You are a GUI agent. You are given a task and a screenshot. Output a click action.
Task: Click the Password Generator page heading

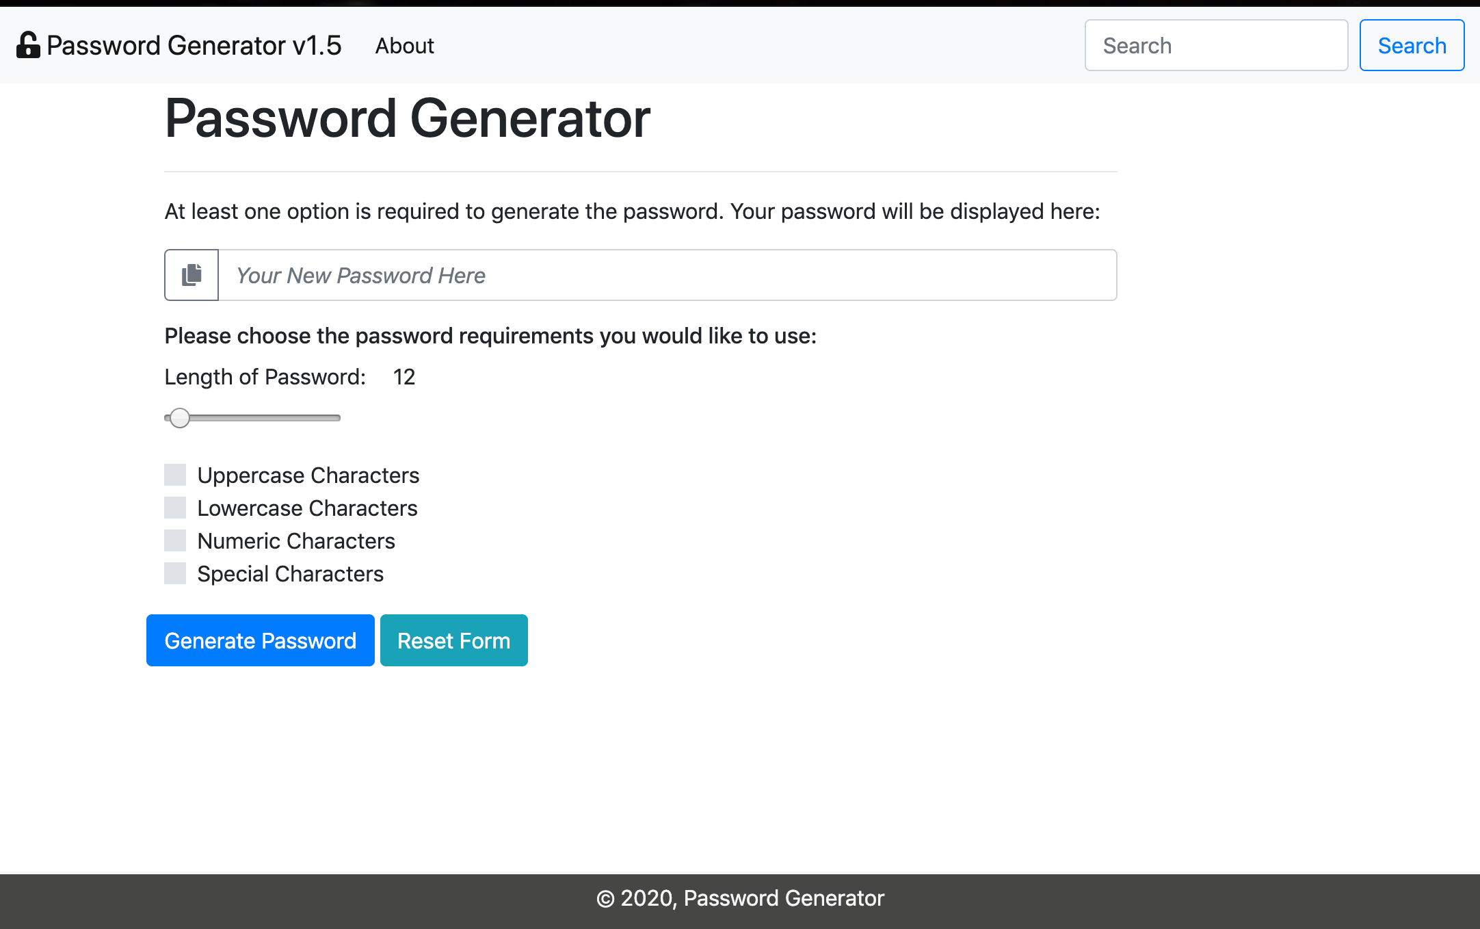(x=406, y=118)
